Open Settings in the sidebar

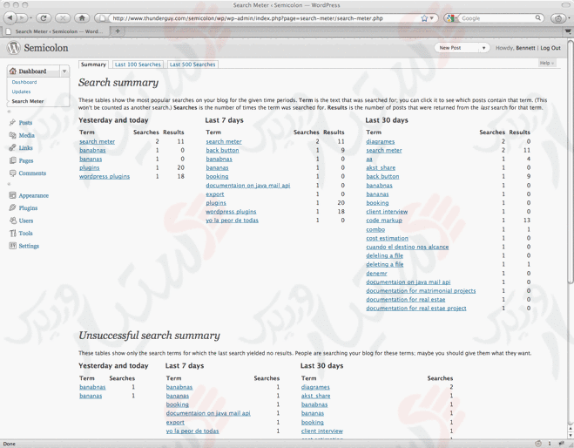(29, 246)
